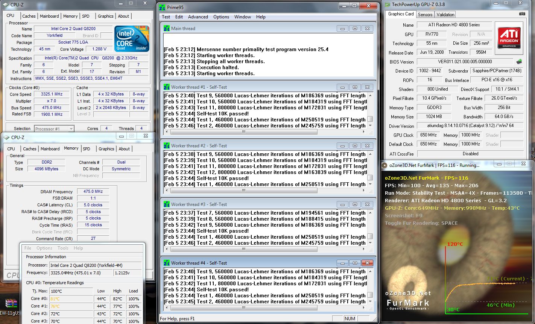Click the GPU-Z title bar icon
535x324 pixels.
[387, 5]
